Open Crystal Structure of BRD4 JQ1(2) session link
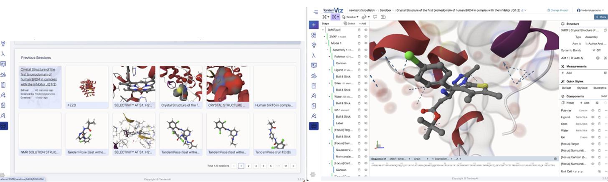The width and height of the screenshot is (608, 182). click(x=38, y=77)
